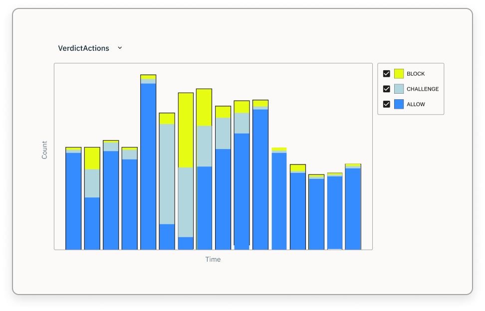The height and width of the screenshot is (311, 485).
Task: Click the yellow BLOCK color swatch
Action: tap(398, 73)
